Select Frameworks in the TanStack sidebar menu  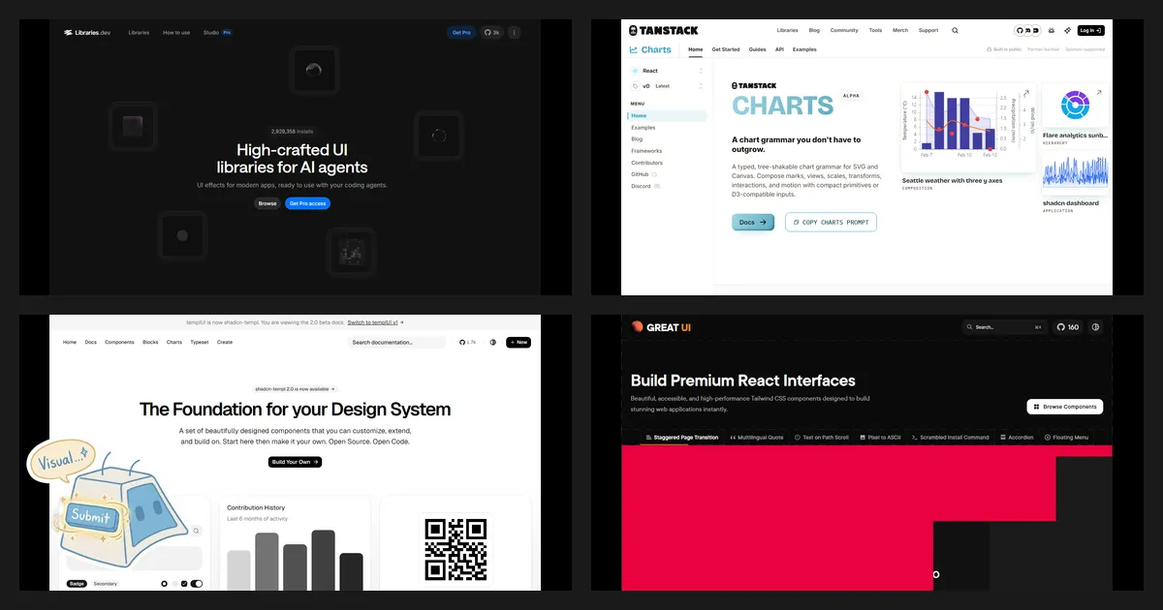(646, 151)
